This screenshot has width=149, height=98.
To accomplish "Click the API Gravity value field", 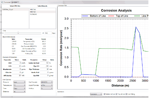I will pyautogui.click(x=17, y=76).
